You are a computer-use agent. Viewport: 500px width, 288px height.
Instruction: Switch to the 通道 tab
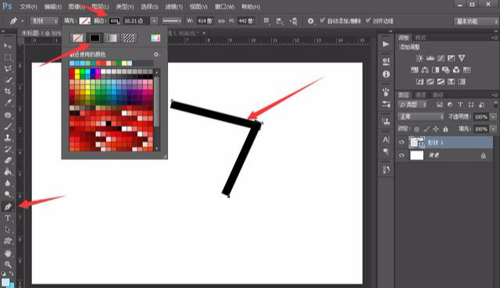coord(420,94)
